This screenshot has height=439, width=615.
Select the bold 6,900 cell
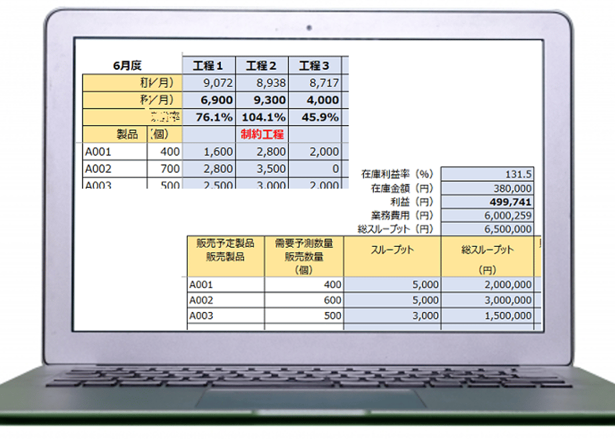(x=209, y=100)
